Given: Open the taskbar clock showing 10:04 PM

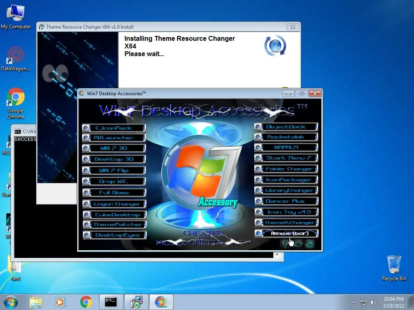Looking at the screenshot, I should pos(393,302).
